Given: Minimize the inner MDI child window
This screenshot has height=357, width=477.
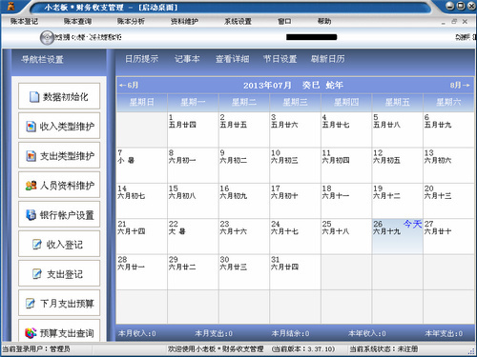Looking at the screenshot, I should (444, 22).
